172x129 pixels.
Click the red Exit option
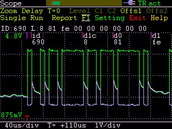[138, 18]
